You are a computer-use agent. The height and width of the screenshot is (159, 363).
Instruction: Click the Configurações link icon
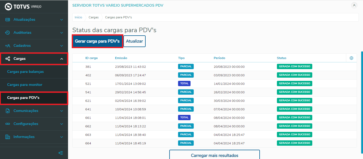[8, 124]
